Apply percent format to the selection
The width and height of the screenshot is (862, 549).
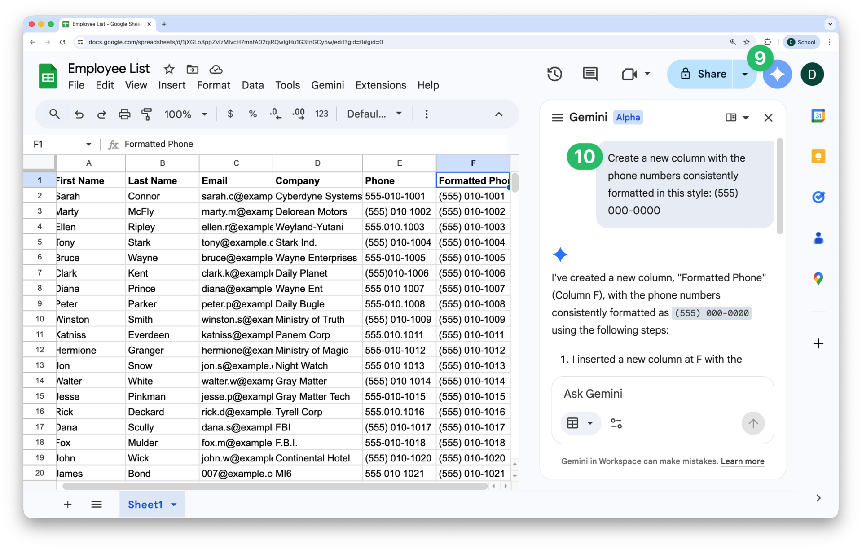click(253, 114)
